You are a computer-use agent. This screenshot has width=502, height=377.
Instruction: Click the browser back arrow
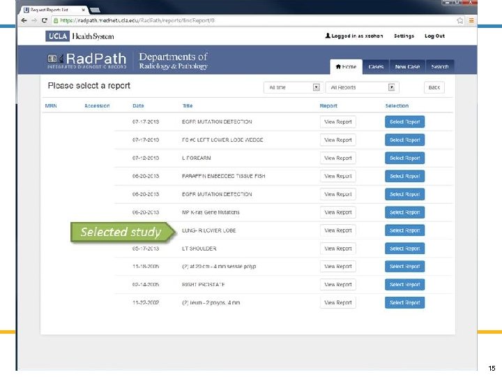24,20
